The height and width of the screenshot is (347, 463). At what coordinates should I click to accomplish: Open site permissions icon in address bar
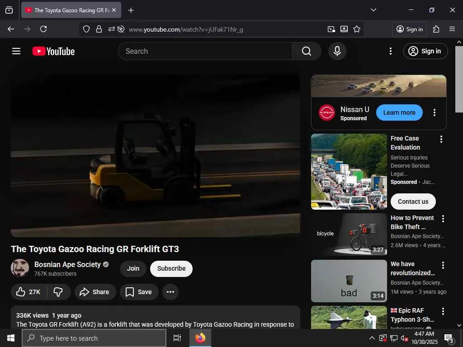(111, 29)
